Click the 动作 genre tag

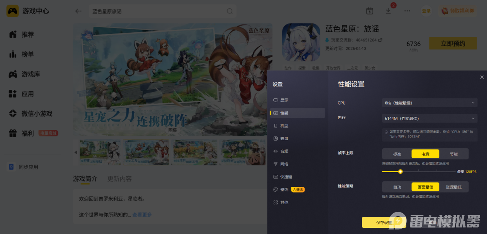pyautogui.click(x=288, y=68)
